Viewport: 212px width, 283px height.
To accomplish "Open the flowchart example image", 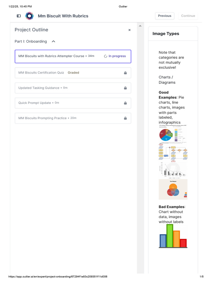I will [173, 152].
